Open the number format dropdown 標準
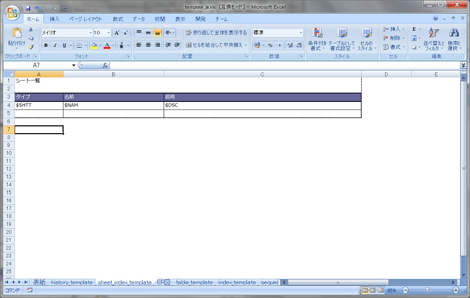 (301, 33)
